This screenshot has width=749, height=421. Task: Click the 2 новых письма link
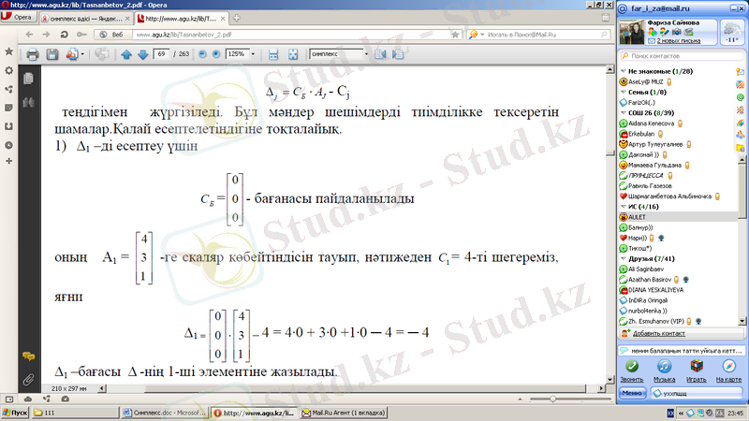[678, 41]
